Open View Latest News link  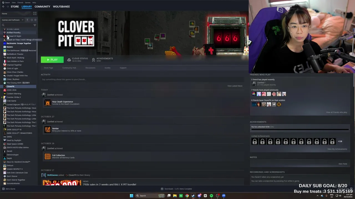[235, 86]
